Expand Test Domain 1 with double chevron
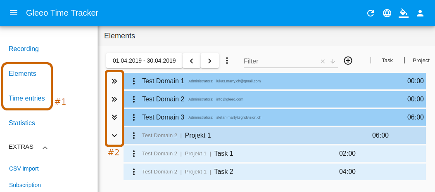 pyautogui.click(x=114, y=81)
